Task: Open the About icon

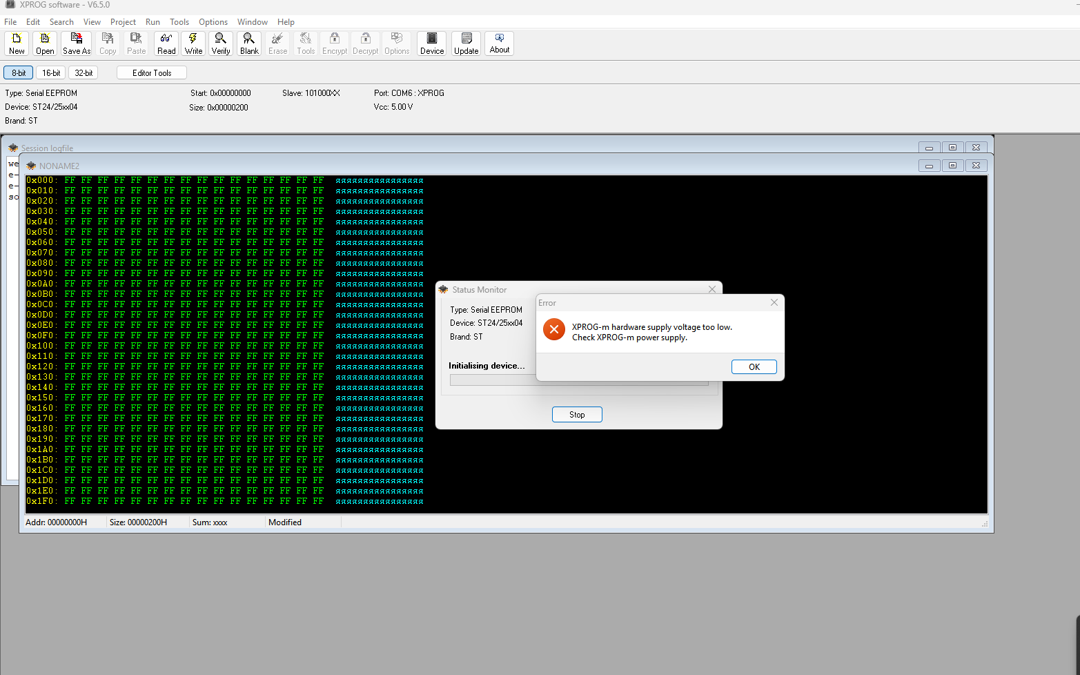Action: [499, 43]
